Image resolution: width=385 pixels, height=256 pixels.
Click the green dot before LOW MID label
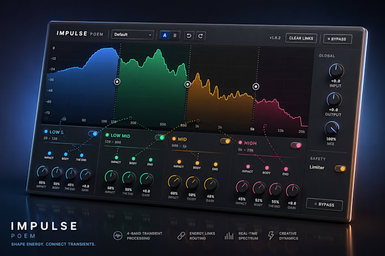(107, 134)
